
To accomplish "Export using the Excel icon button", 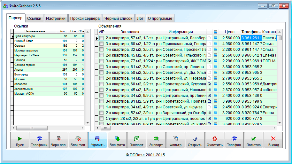I will [137, 140].
